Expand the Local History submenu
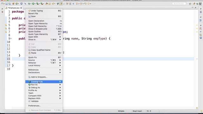Screen dimensions: 203x114 point(44,66)
